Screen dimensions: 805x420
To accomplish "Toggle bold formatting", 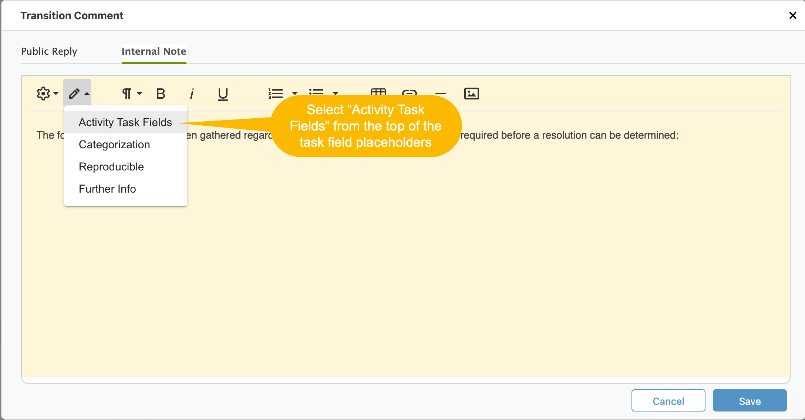I will tap(161, 94).
